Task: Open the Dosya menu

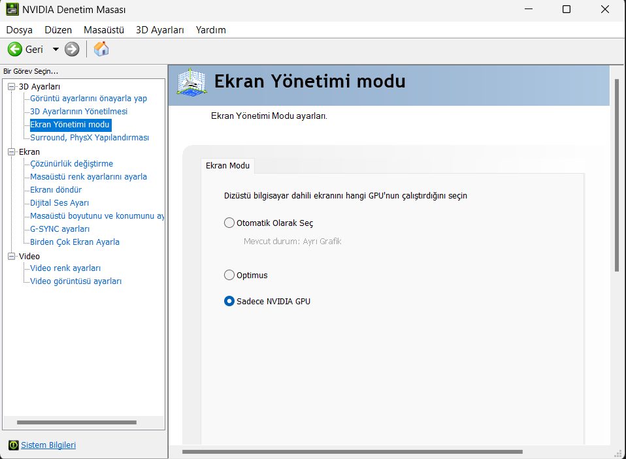Action: coord(19,30)
